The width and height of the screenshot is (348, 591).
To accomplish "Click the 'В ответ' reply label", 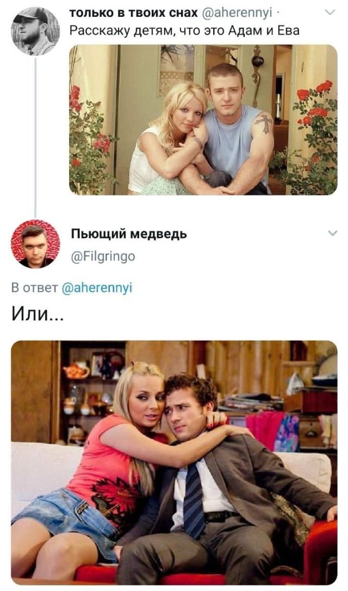I will click(34, 288).
